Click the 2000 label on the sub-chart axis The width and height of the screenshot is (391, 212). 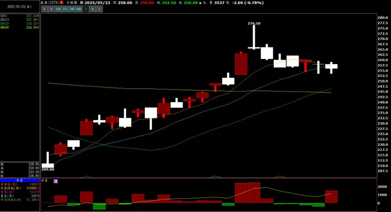[x=382, y=187]
